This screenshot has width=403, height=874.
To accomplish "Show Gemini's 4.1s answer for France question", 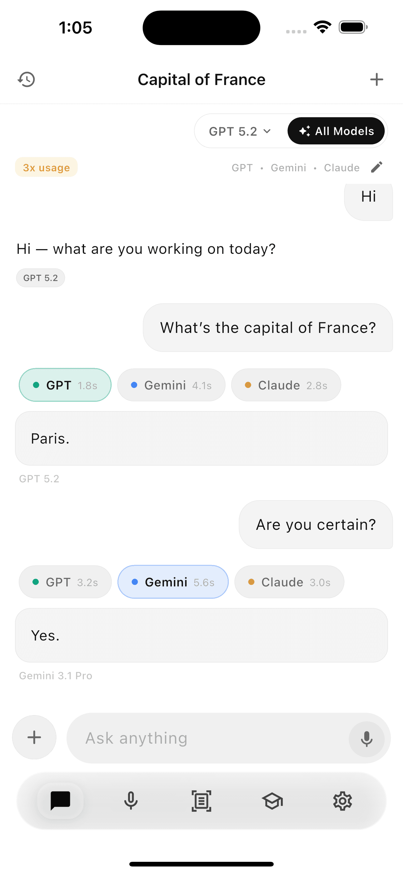I will (x=171, y=385).
